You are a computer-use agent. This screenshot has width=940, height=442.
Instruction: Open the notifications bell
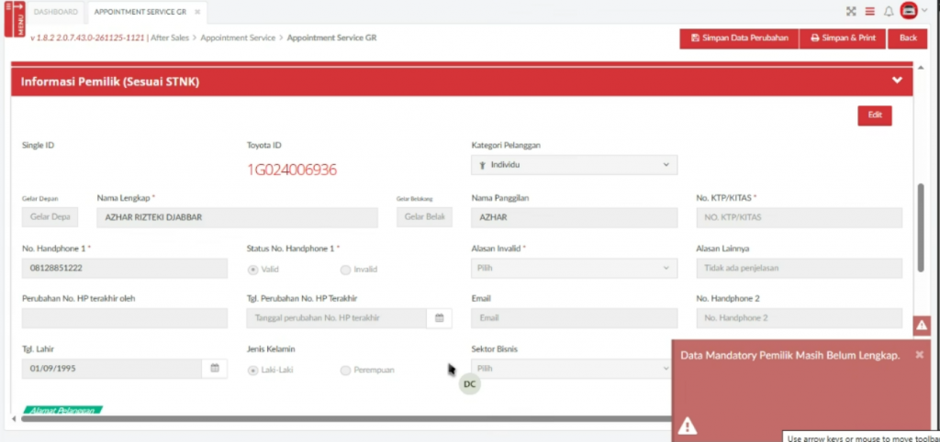889,12
